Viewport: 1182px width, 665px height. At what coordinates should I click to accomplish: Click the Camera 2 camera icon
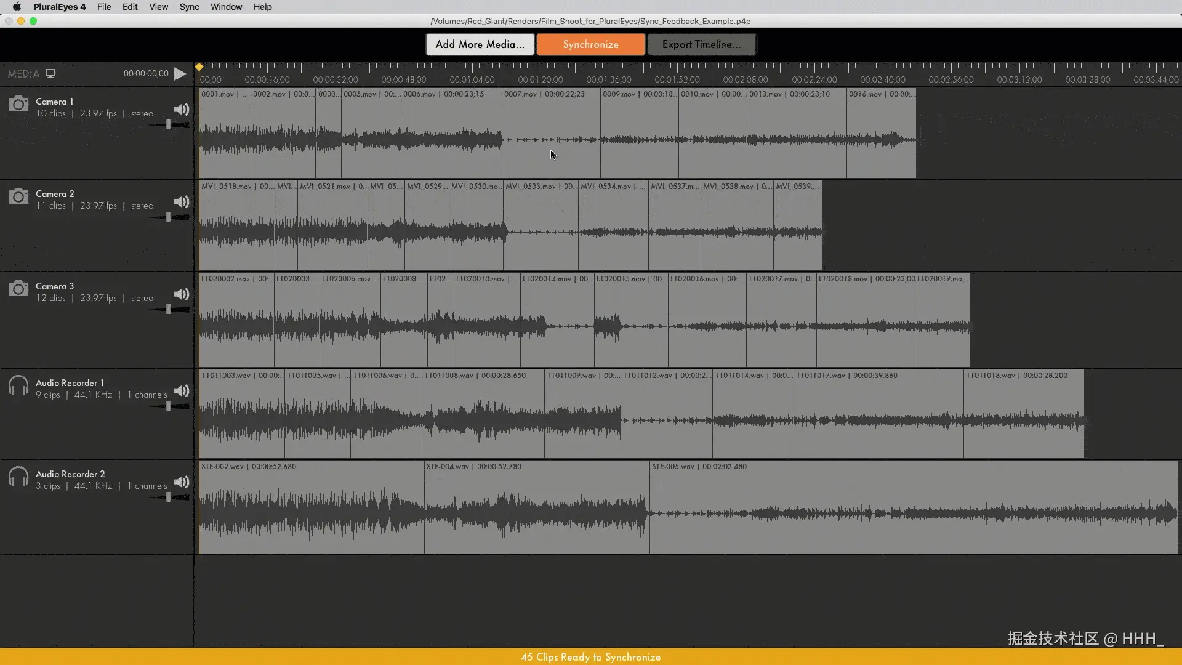18,196
